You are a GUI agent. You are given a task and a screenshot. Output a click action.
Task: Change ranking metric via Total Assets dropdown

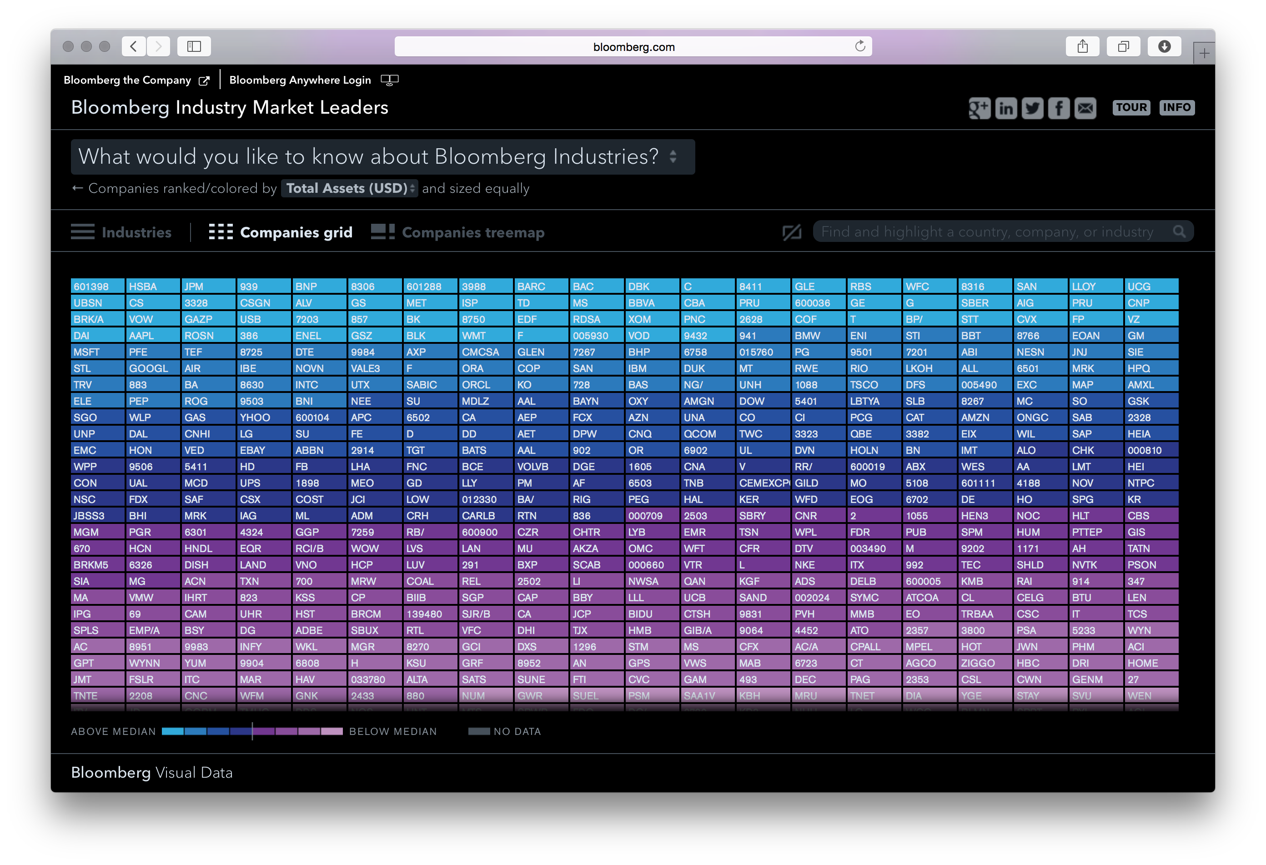349,188
